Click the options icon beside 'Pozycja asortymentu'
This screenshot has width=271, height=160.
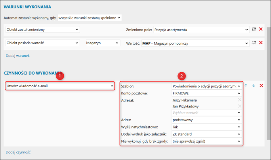tap(254, 29)
